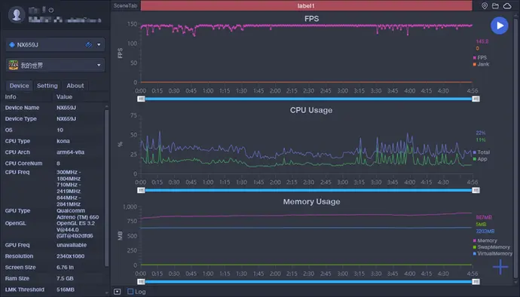Image resolution: width=520 pixels, height=297 pixels.
Task: Toggle the App legend entry in CPU chart
Action: click(x=480, y=159)
